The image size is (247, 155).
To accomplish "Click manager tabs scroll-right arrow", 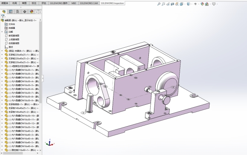I will point(40,12).
